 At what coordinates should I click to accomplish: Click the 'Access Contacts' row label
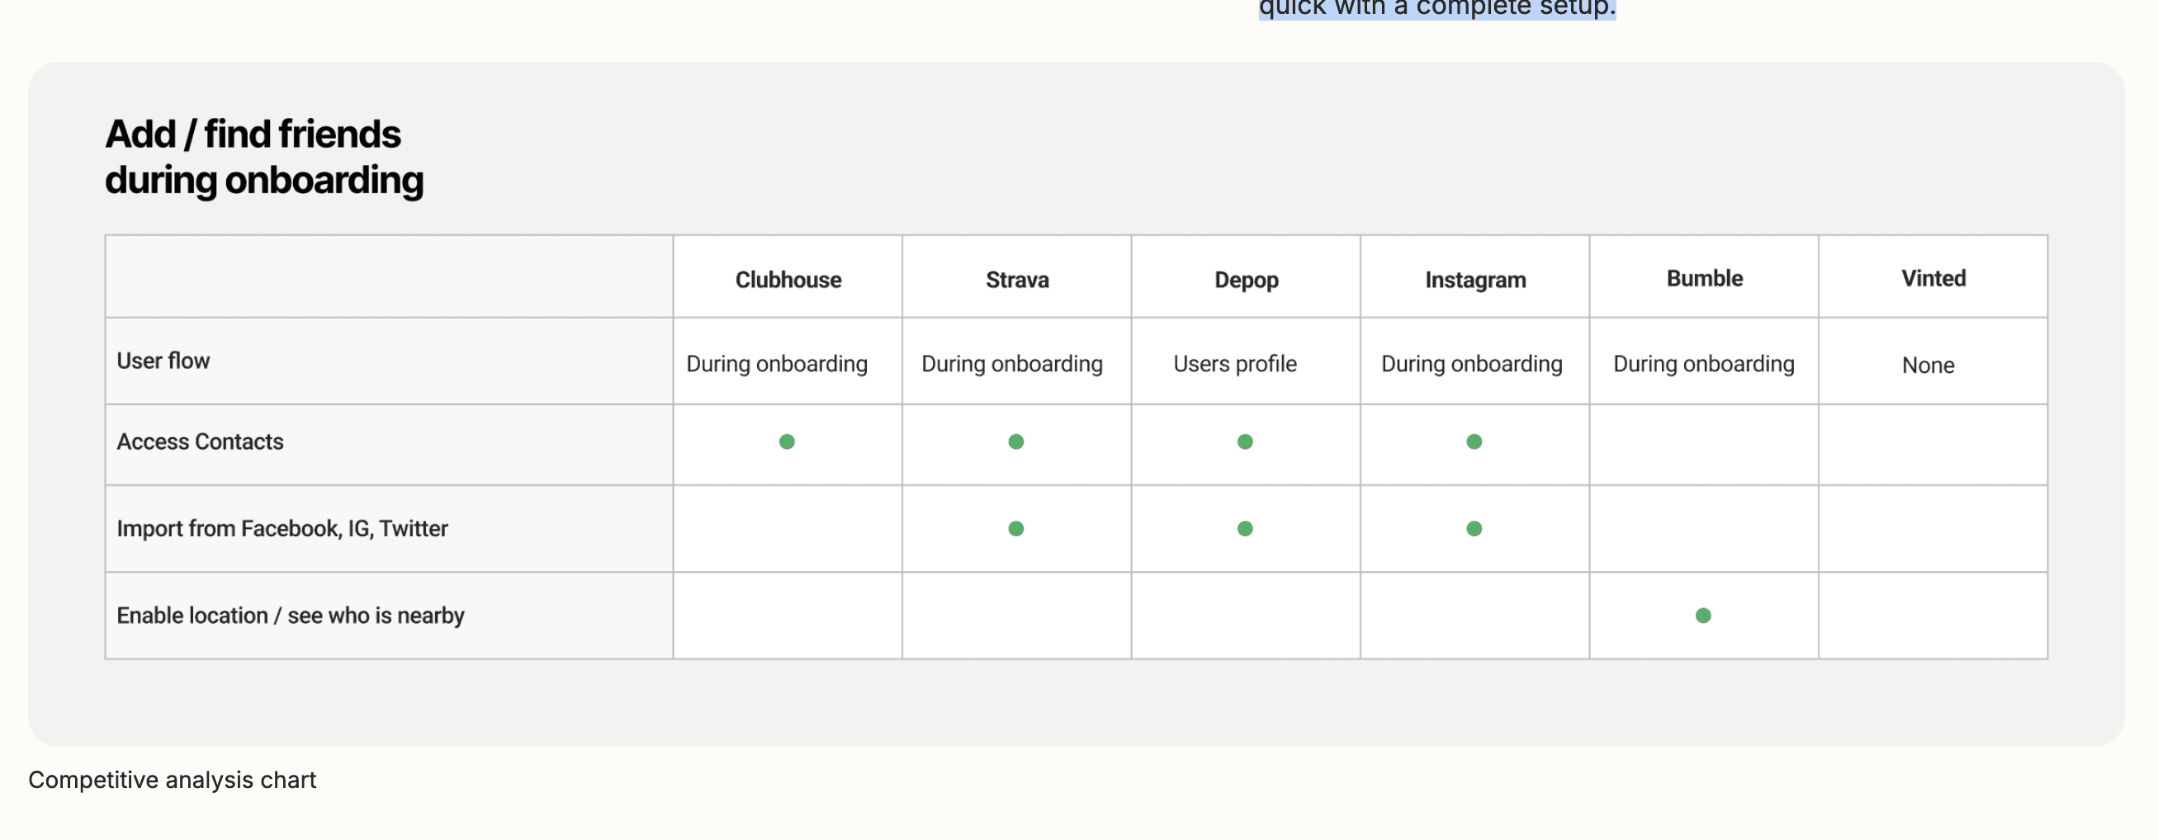pyautogui.click(x=201, y=441)
